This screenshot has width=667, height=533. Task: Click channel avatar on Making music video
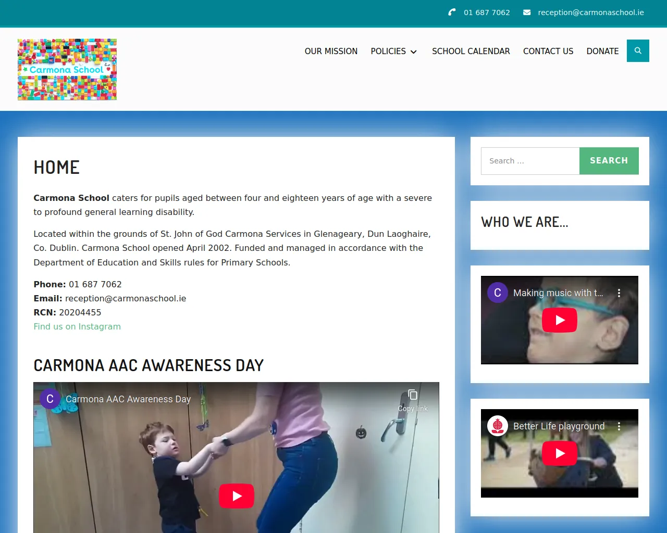(498, 293)
